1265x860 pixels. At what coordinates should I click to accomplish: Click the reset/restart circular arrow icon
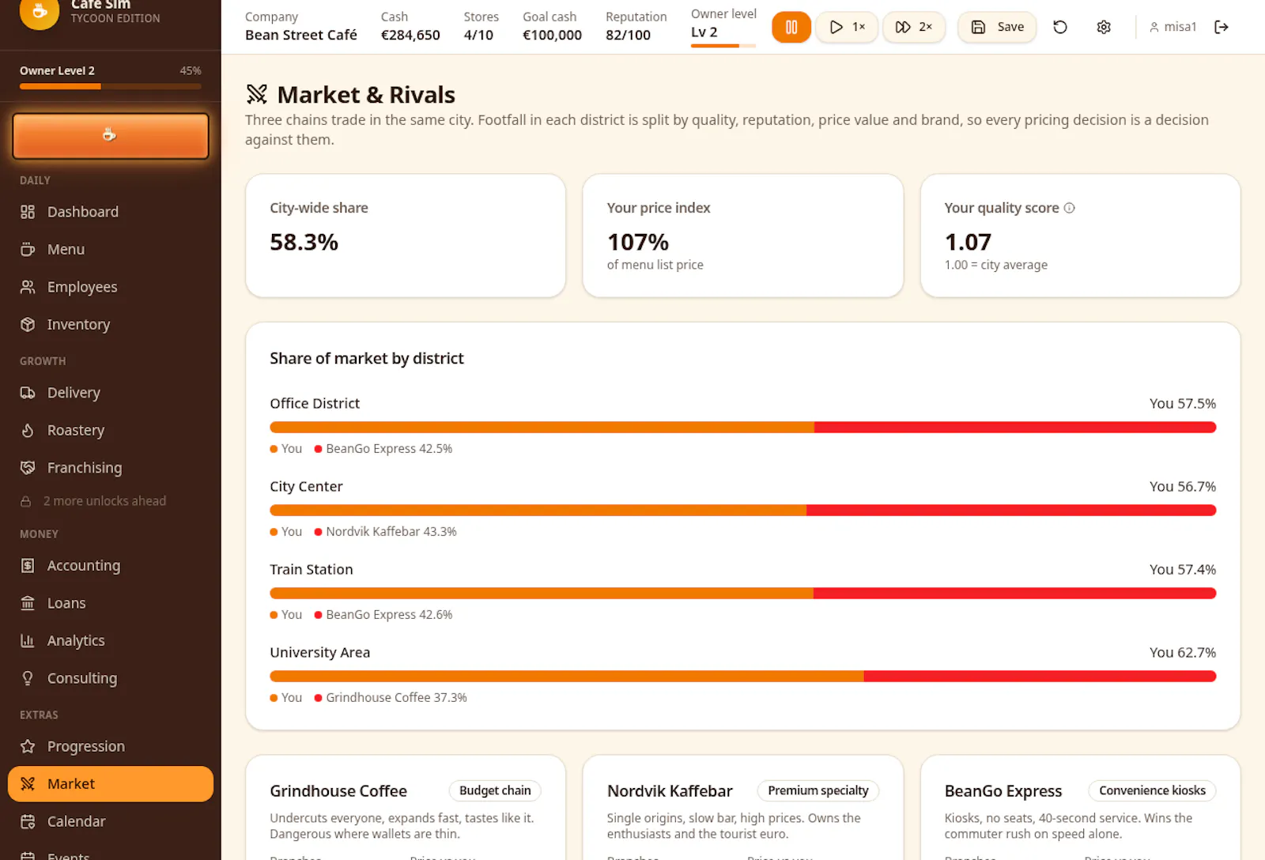coord(1060,28)
